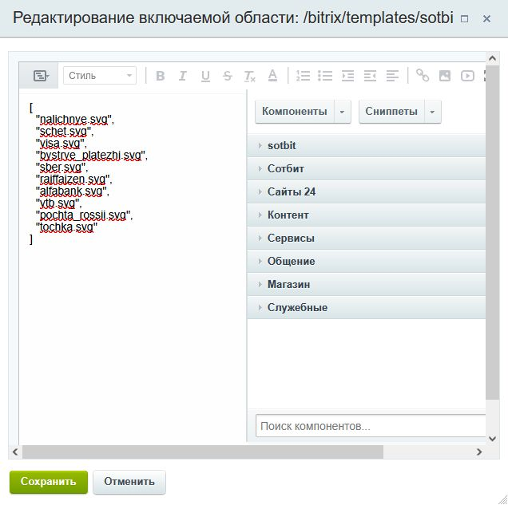508x505 pixels.
Task: Click the dialog resize grip corner
Action: pyautogui.click(x=502, y=499)
